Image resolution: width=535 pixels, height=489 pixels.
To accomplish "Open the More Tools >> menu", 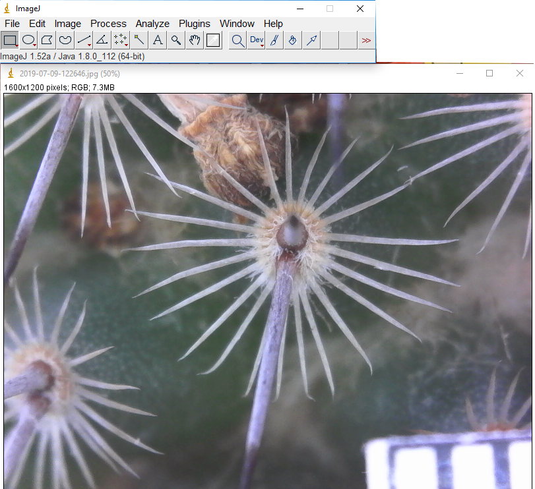I will (366, 40).
